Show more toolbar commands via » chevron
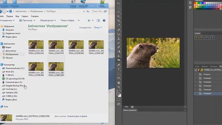 click(79, 20)
